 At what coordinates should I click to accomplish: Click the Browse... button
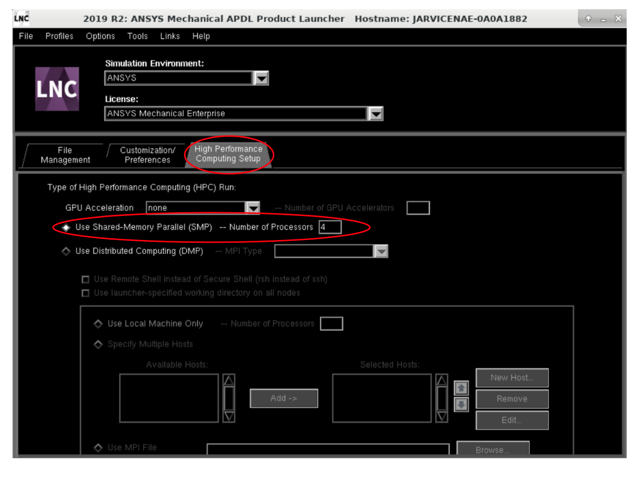(x=493, y=449)
